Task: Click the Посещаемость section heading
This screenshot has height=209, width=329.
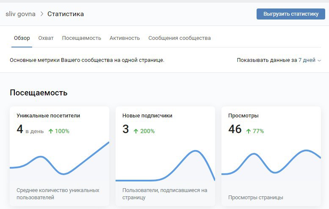Action: pos(39,93)
